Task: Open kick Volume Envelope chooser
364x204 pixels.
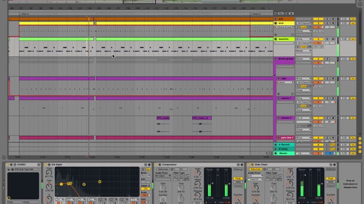Action: 284,27
